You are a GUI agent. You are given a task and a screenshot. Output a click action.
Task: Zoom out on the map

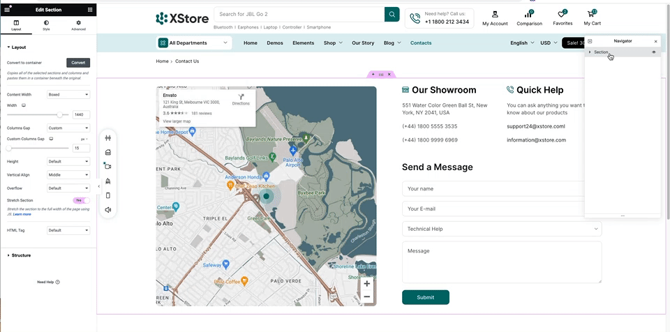click(x=366, y=296)
